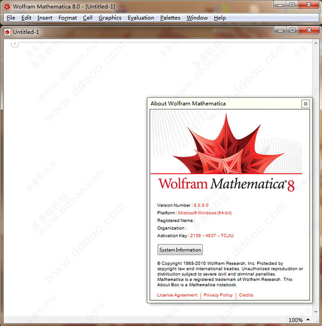Click the activation key 2136 – 4837 – TCJIU
Screen dimensions: 322x326
click(211, 236)
